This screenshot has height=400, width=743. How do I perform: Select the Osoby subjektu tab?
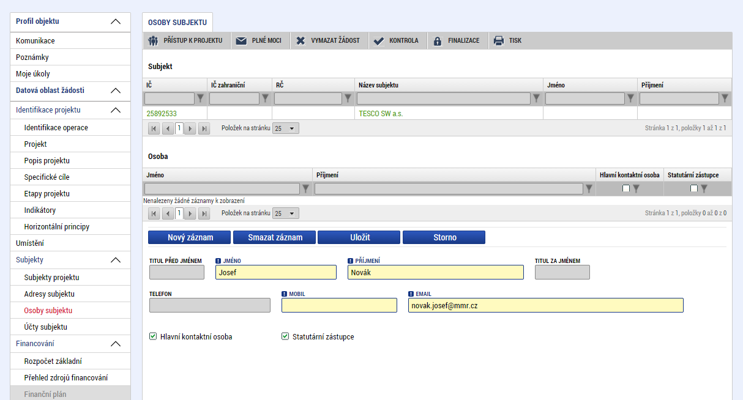coord(177,23)
